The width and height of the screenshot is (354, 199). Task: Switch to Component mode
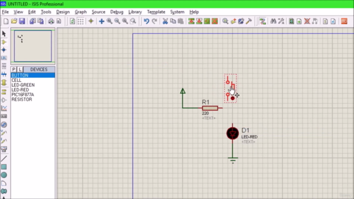coord(4,42)
